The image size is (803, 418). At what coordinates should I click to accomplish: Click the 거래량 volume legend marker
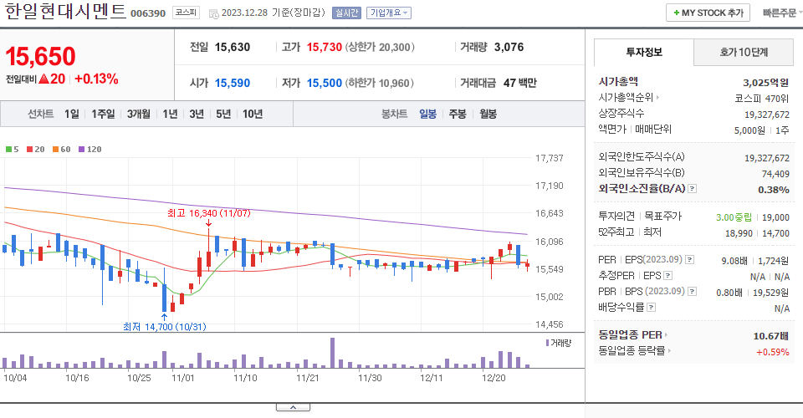pos(547,343)
